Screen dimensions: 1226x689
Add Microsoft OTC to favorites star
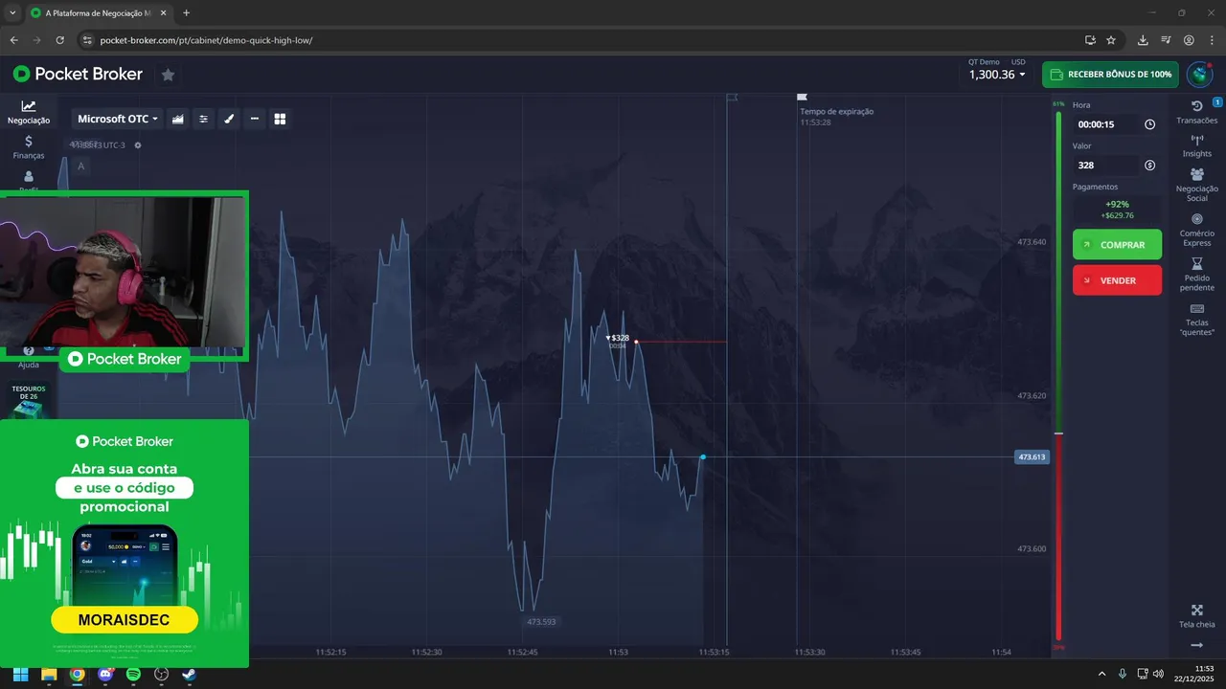pos(168,75)
